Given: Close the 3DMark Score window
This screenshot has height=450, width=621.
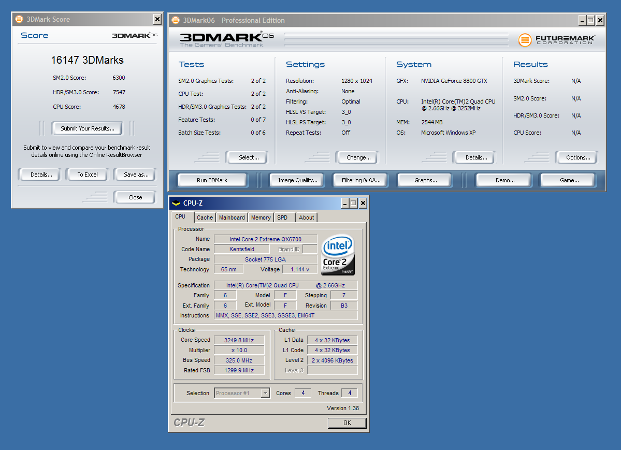Looking at the screenshot, I should click(157, 19).
